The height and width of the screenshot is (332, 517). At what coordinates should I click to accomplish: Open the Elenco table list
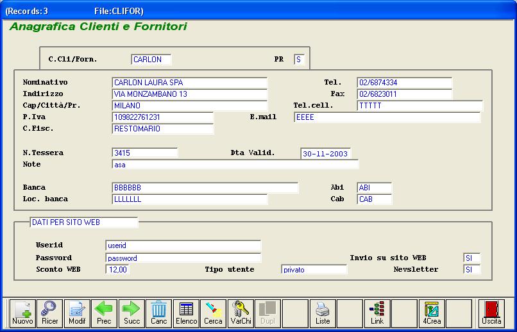point(186,313)
